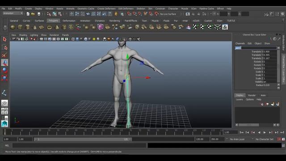Toggle snap to grids
The height and width of the screenshot is (161, 286).
click(129, 14)
